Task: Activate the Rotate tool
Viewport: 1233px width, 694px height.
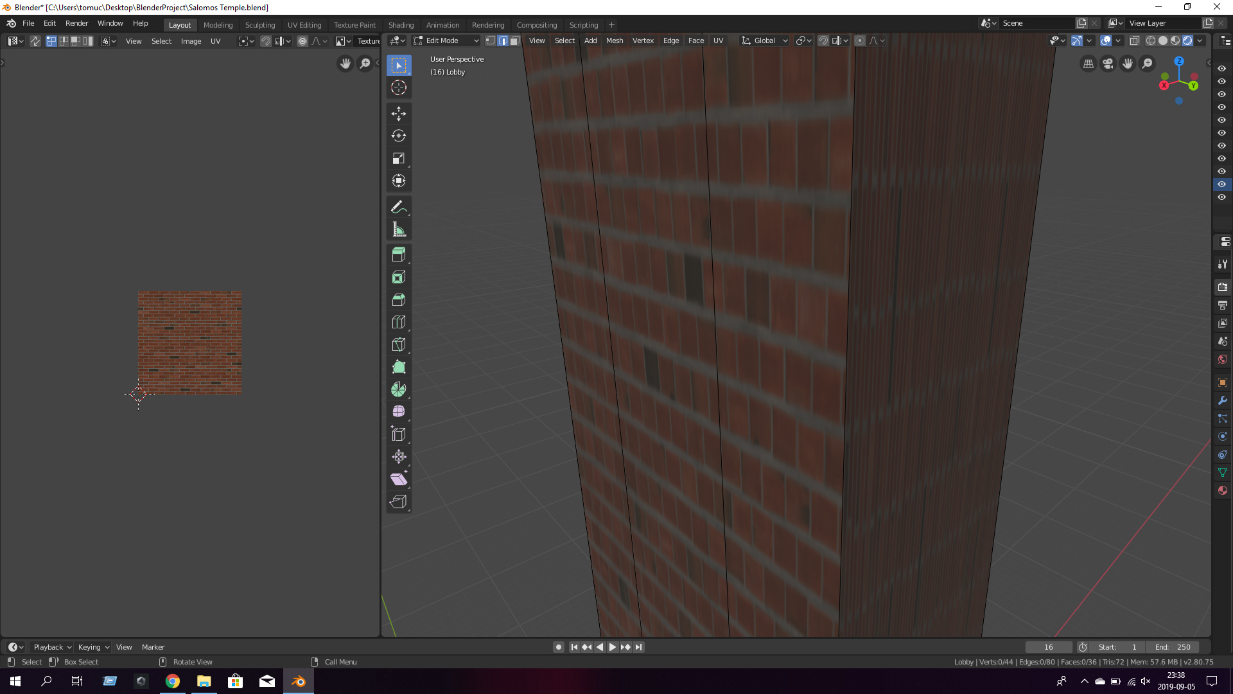Action: point(399,136)
